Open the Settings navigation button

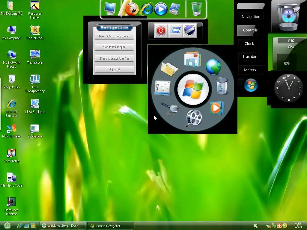(x=114, y=47)
